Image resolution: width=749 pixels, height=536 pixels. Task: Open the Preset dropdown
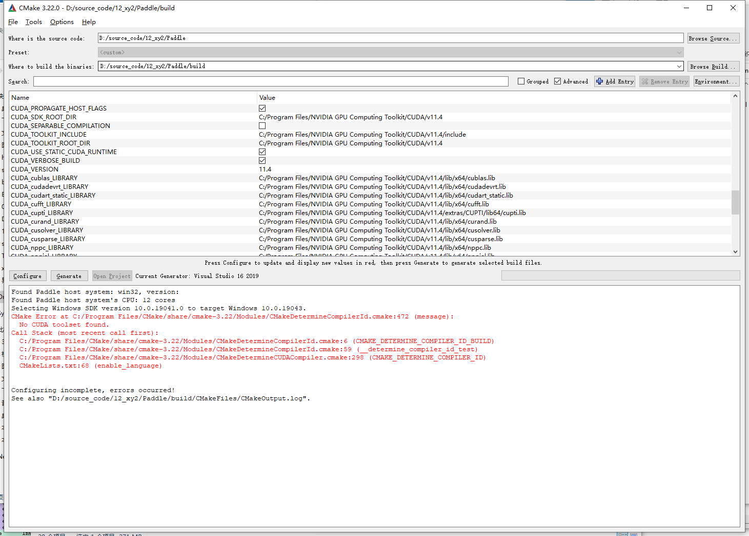[x=679, y=52]
